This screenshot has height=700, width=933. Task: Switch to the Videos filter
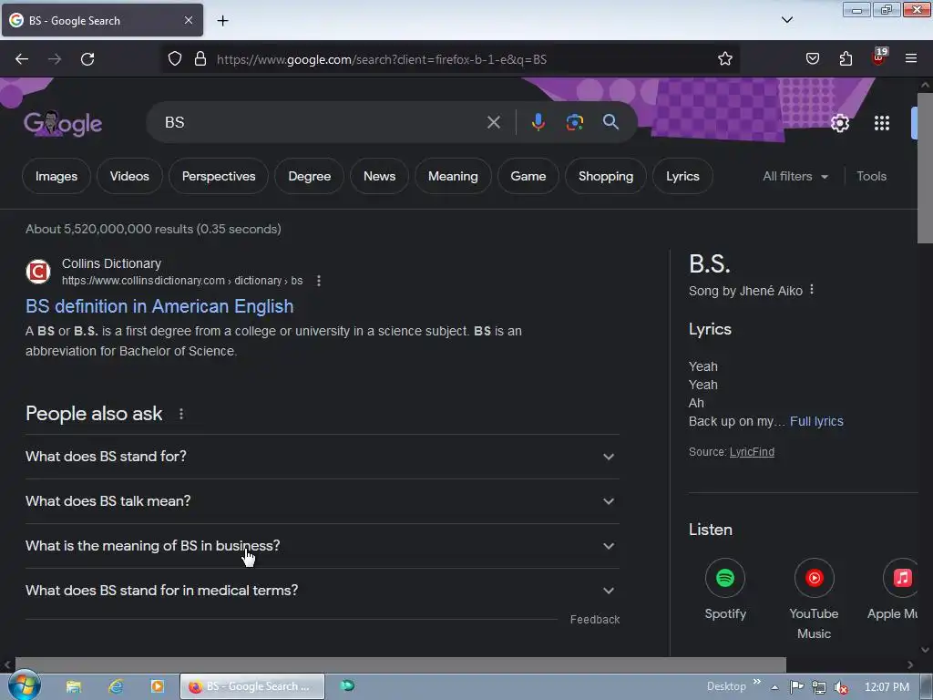[129, 176]
